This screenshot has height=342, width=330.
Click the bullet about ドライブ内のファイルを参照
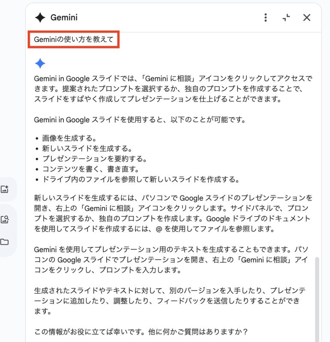(141, 179)
